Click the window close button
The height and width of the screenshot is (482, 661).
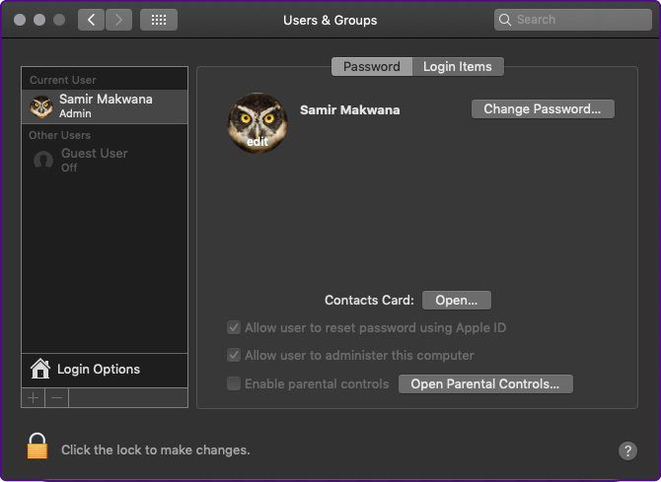[20, 20]
